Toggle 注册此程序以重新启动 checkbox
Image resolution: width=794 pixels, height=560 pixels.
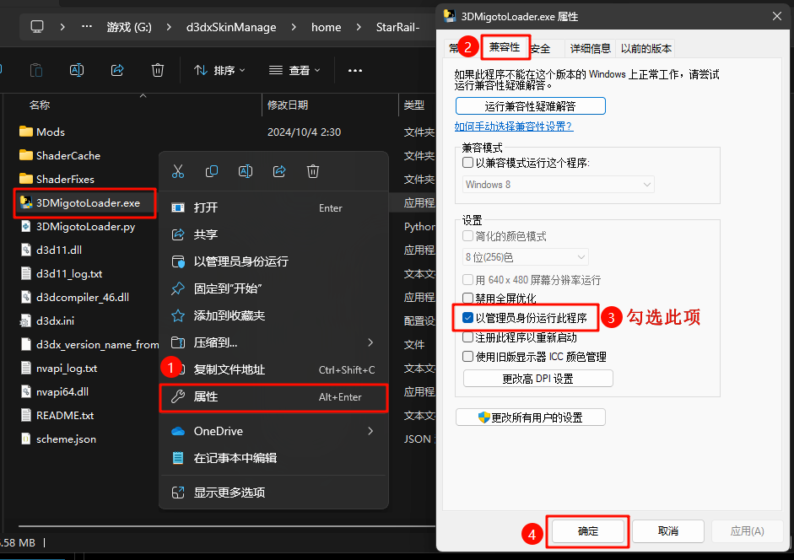(468, 337)
